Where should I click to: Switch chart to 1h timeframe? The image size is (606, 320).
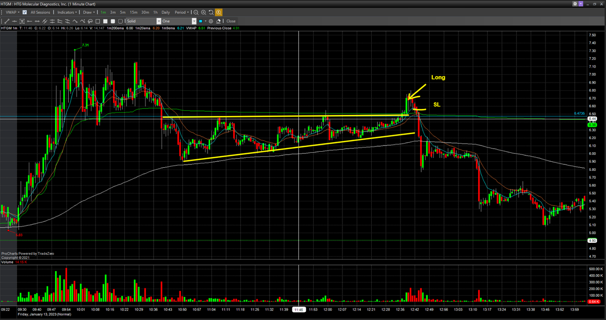click(155, 12)
